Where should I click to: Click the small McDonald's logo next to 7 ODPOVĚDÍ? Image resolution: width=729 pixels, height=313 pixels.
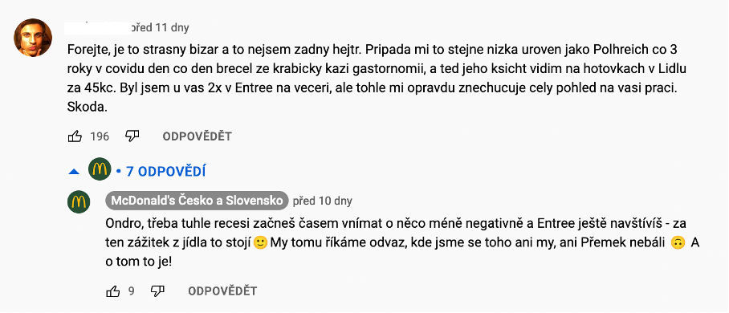point(100,169)
